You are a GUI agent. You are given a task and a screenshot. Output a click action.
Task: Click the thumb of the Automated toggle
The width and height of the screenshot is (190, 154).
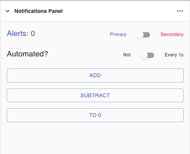tap(144, 55)
